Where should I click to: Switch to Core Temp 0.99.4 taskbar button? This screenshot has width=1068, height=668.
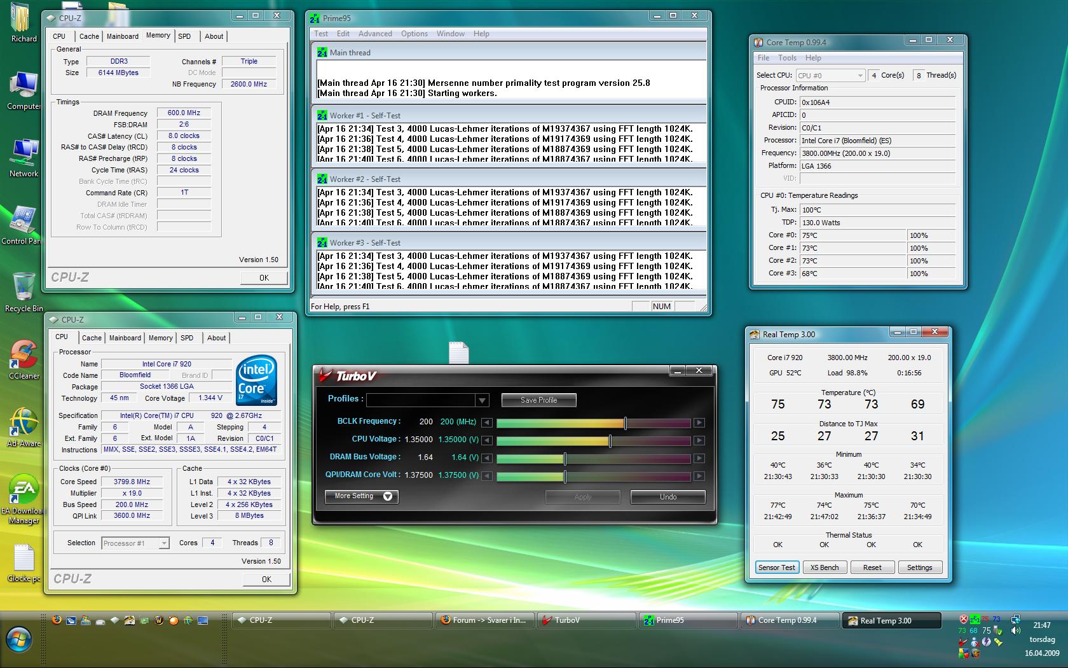coord(789,620)
